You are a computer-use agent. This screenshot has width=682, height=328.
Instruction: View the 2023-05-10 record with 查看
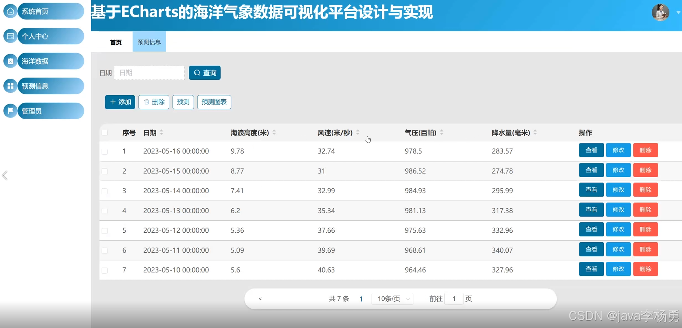[x=591, y=269]
